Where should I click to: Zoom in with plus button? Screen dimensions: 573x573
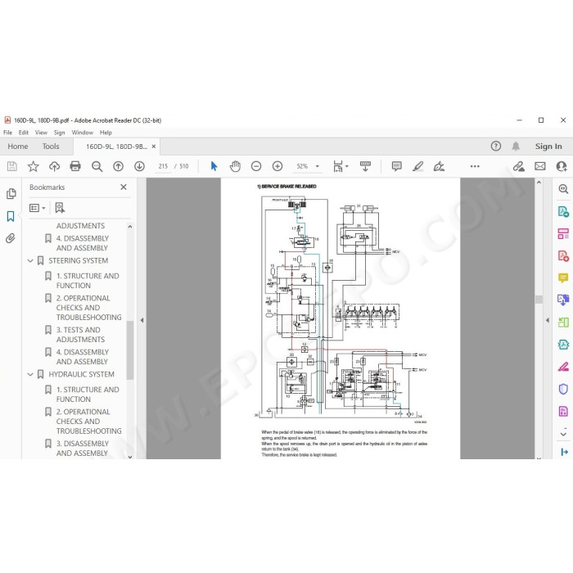click(x=277, y=166)
